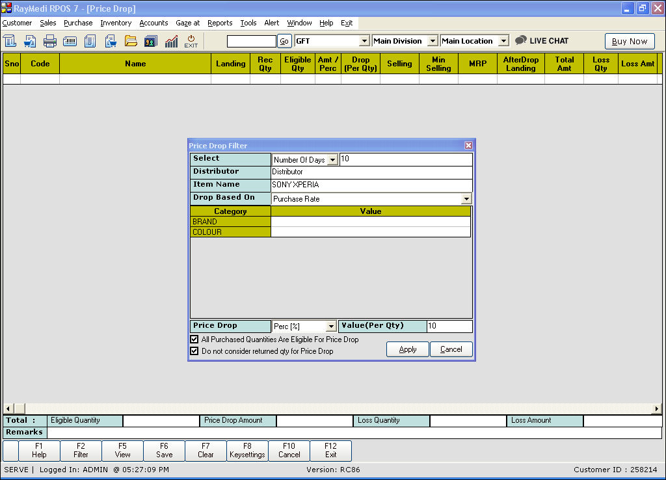The width and height of the screenshot is (666, 480).
Task: Click the Apply button
Action: pos(408,349)
